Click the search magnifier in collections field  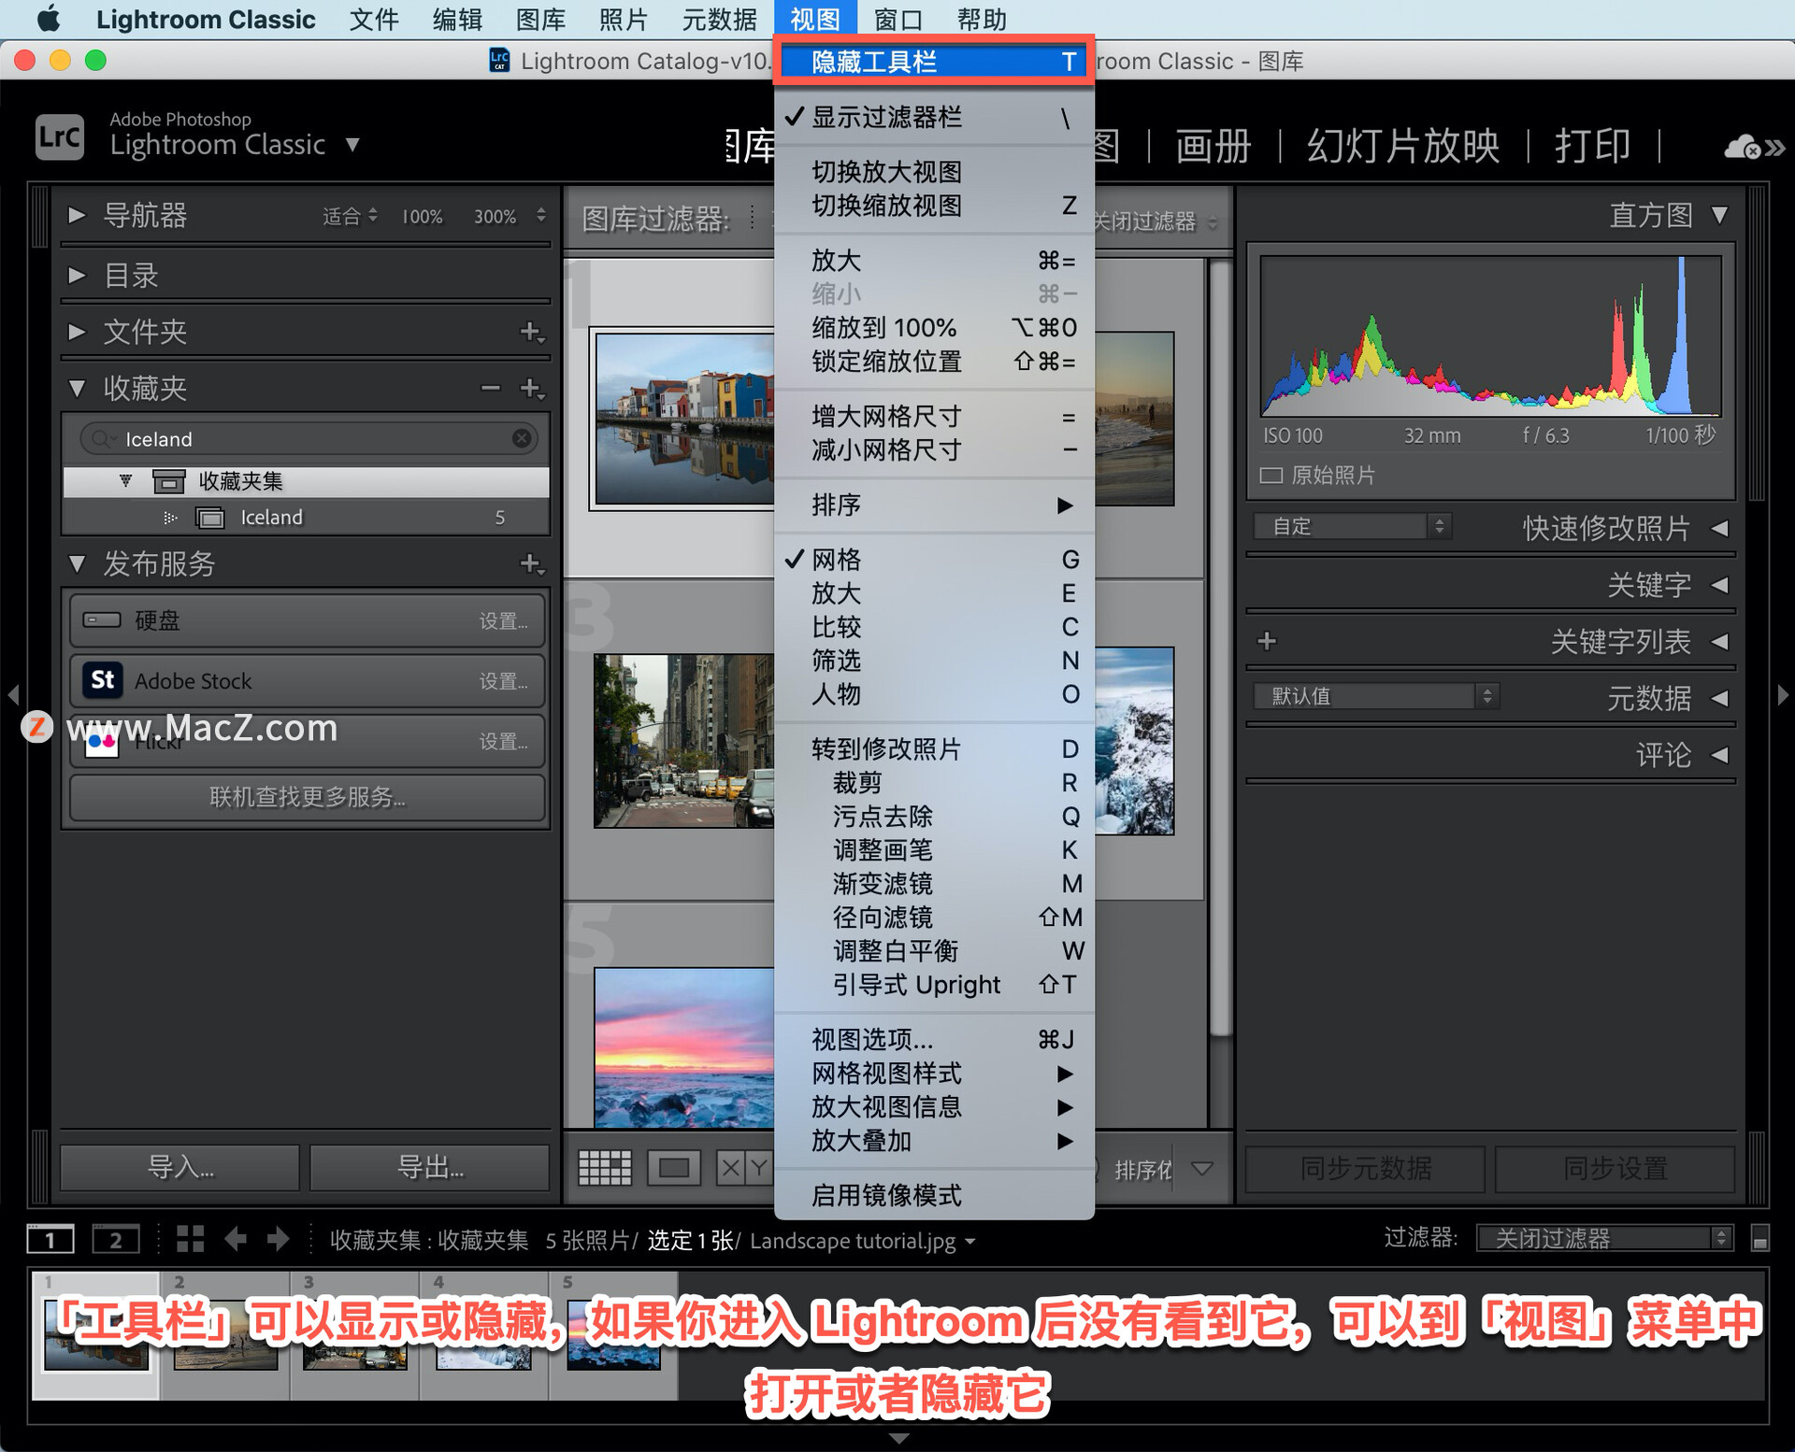coord(100,438)
